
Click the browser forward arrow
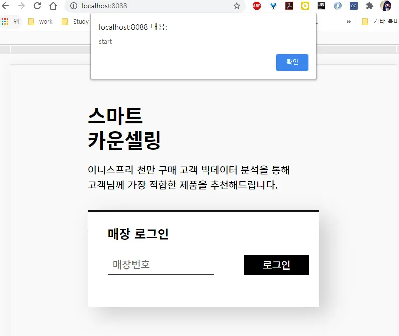coord(21,6)
